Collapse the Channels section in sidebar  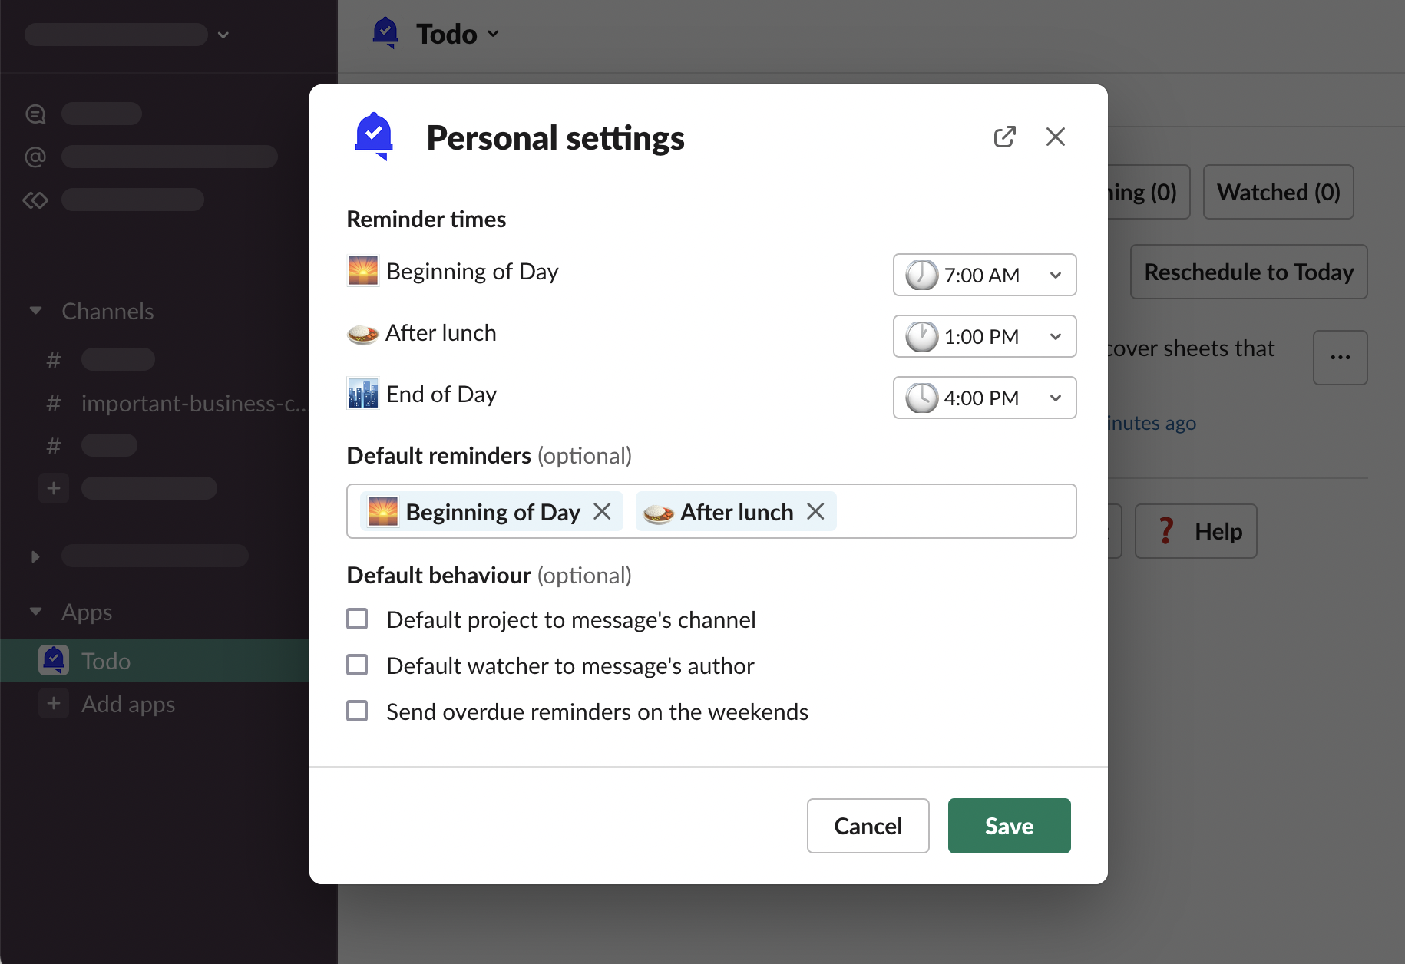pos(35,311)
